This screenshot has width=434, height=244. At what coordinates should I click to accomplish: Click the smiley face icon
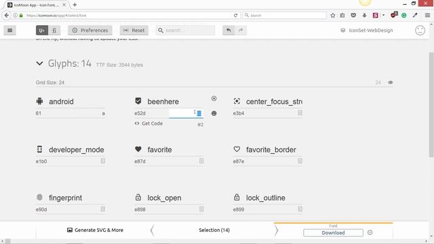420,30
